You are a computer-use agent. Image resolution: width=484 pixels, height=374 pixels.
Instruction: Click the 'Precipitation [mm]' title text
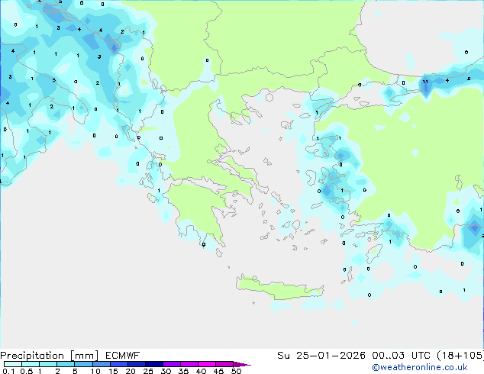point(50,356)
